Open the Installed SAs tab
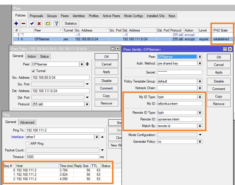The image size is (235, 185). [156, 16]
